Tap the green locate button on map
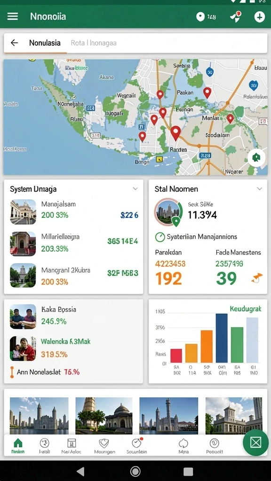 pyautogui.click(x=256, y=158)
